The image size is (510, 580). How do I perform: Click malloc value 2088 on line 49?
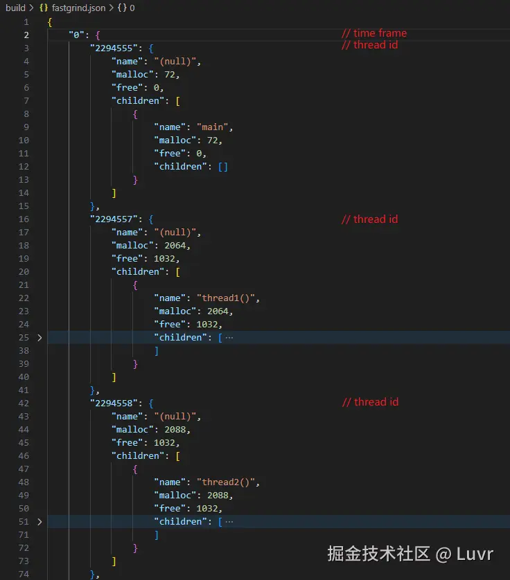[218, 496]
